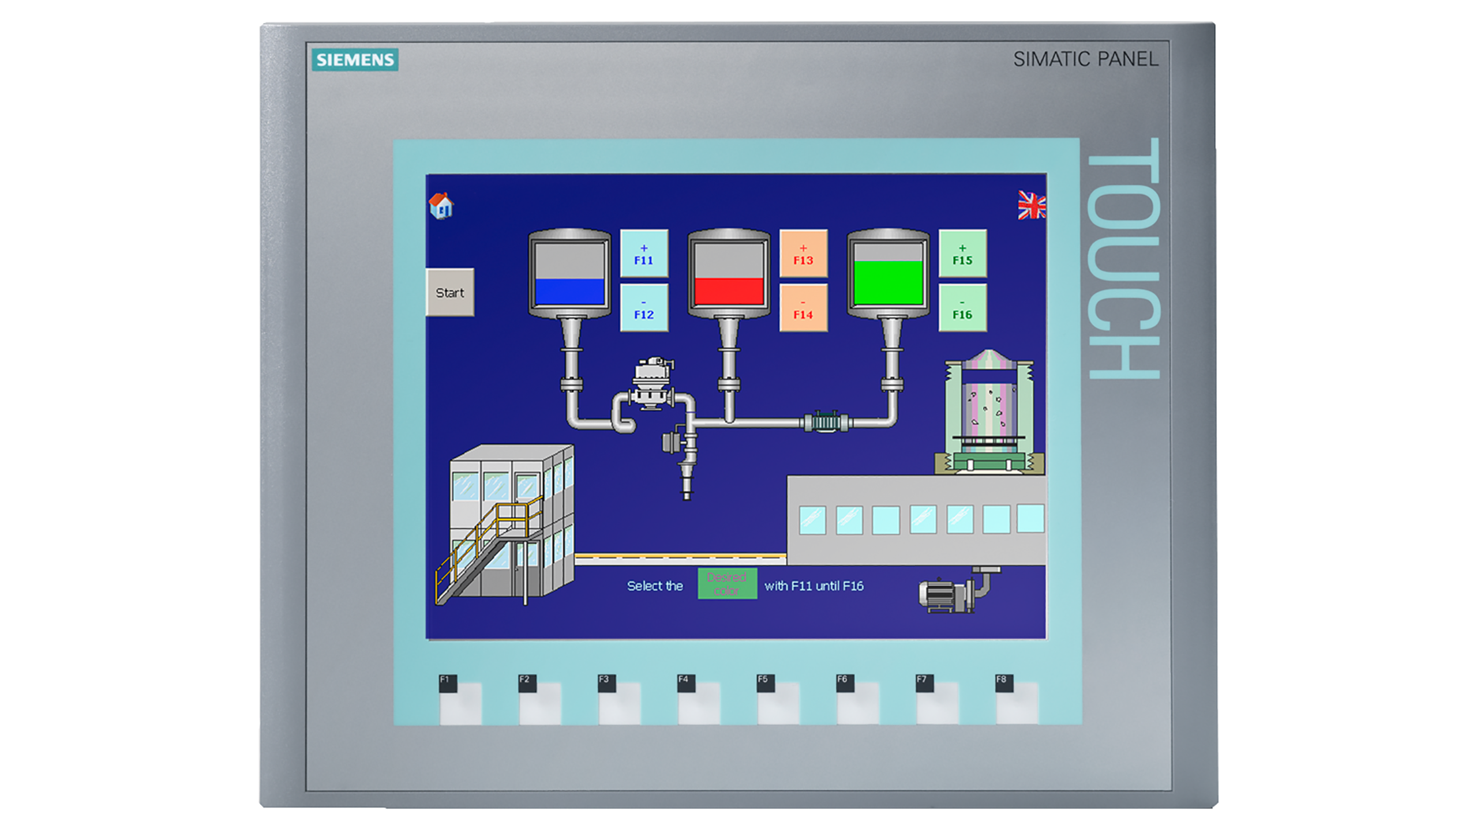Click the green Desired color field

coord(727,584)
